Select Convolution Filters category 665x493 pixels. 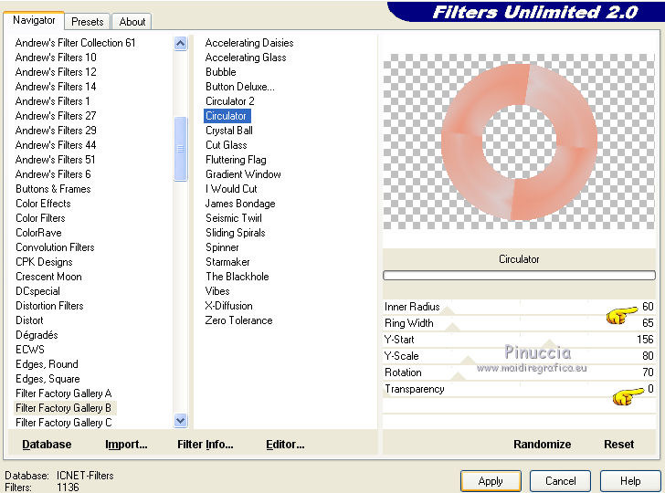coord(55,247)
